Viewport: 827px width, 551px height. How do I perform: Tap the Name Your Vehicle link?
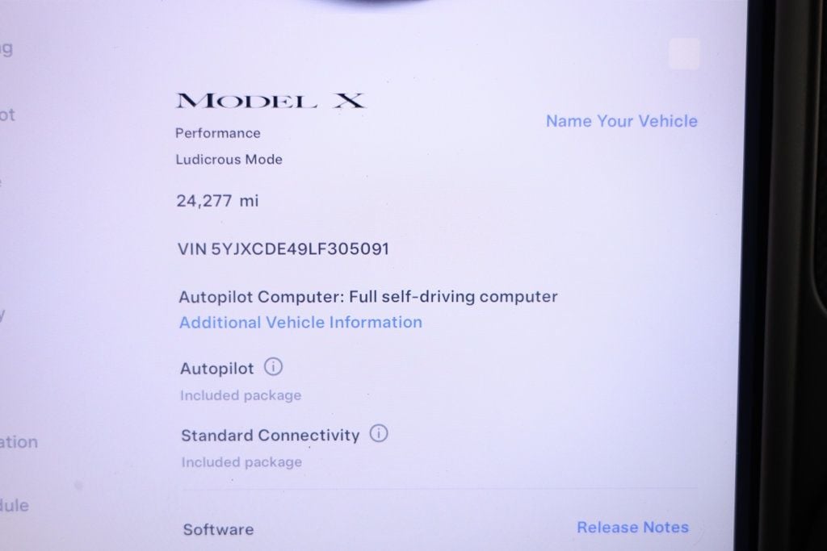[621, 121]
